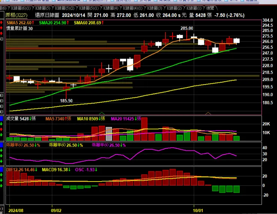Screen dimensions: 277x214
Task: Click the 185.50 low price annotation
Action: pos(66,101)
